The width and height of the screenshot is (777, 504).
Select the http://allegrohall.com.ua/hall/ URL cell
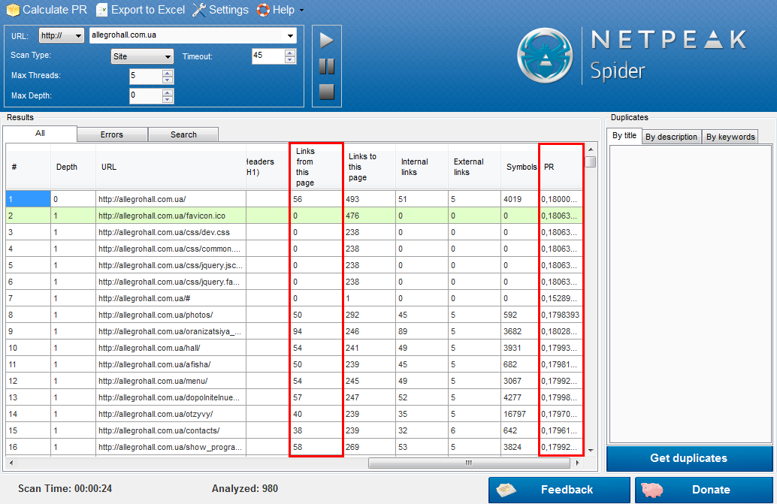pyautogui.click(x=171, y=348)
